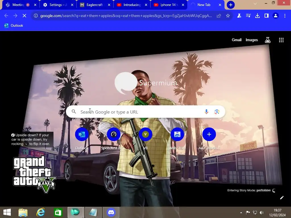Viewport: 291px width, 218px height.
Task: Open the Google apps grid
Action: 281,40
